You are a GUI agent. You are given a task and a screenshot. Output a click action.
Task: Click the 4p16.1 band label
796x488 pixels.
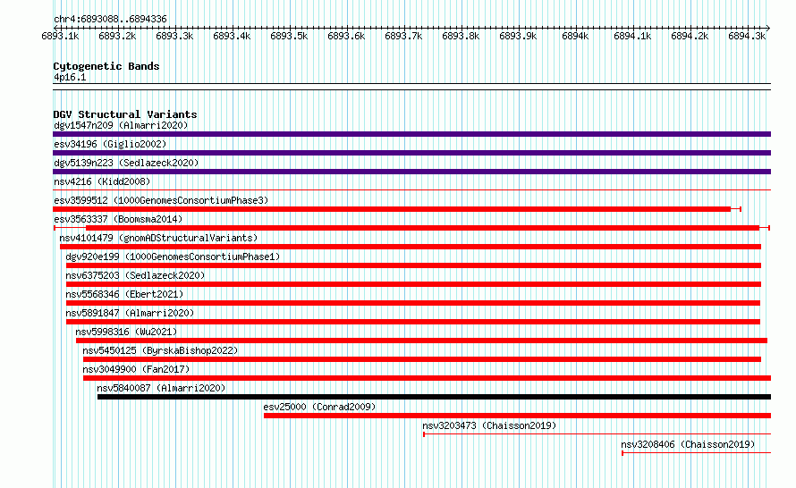pos(70,77)
